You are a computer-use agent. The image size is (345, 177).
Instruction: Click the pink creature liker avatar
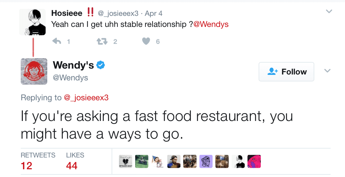(254, 161)
